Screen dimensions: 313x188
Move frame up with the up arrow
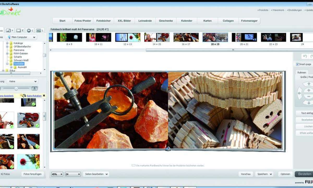coord(309,84)
